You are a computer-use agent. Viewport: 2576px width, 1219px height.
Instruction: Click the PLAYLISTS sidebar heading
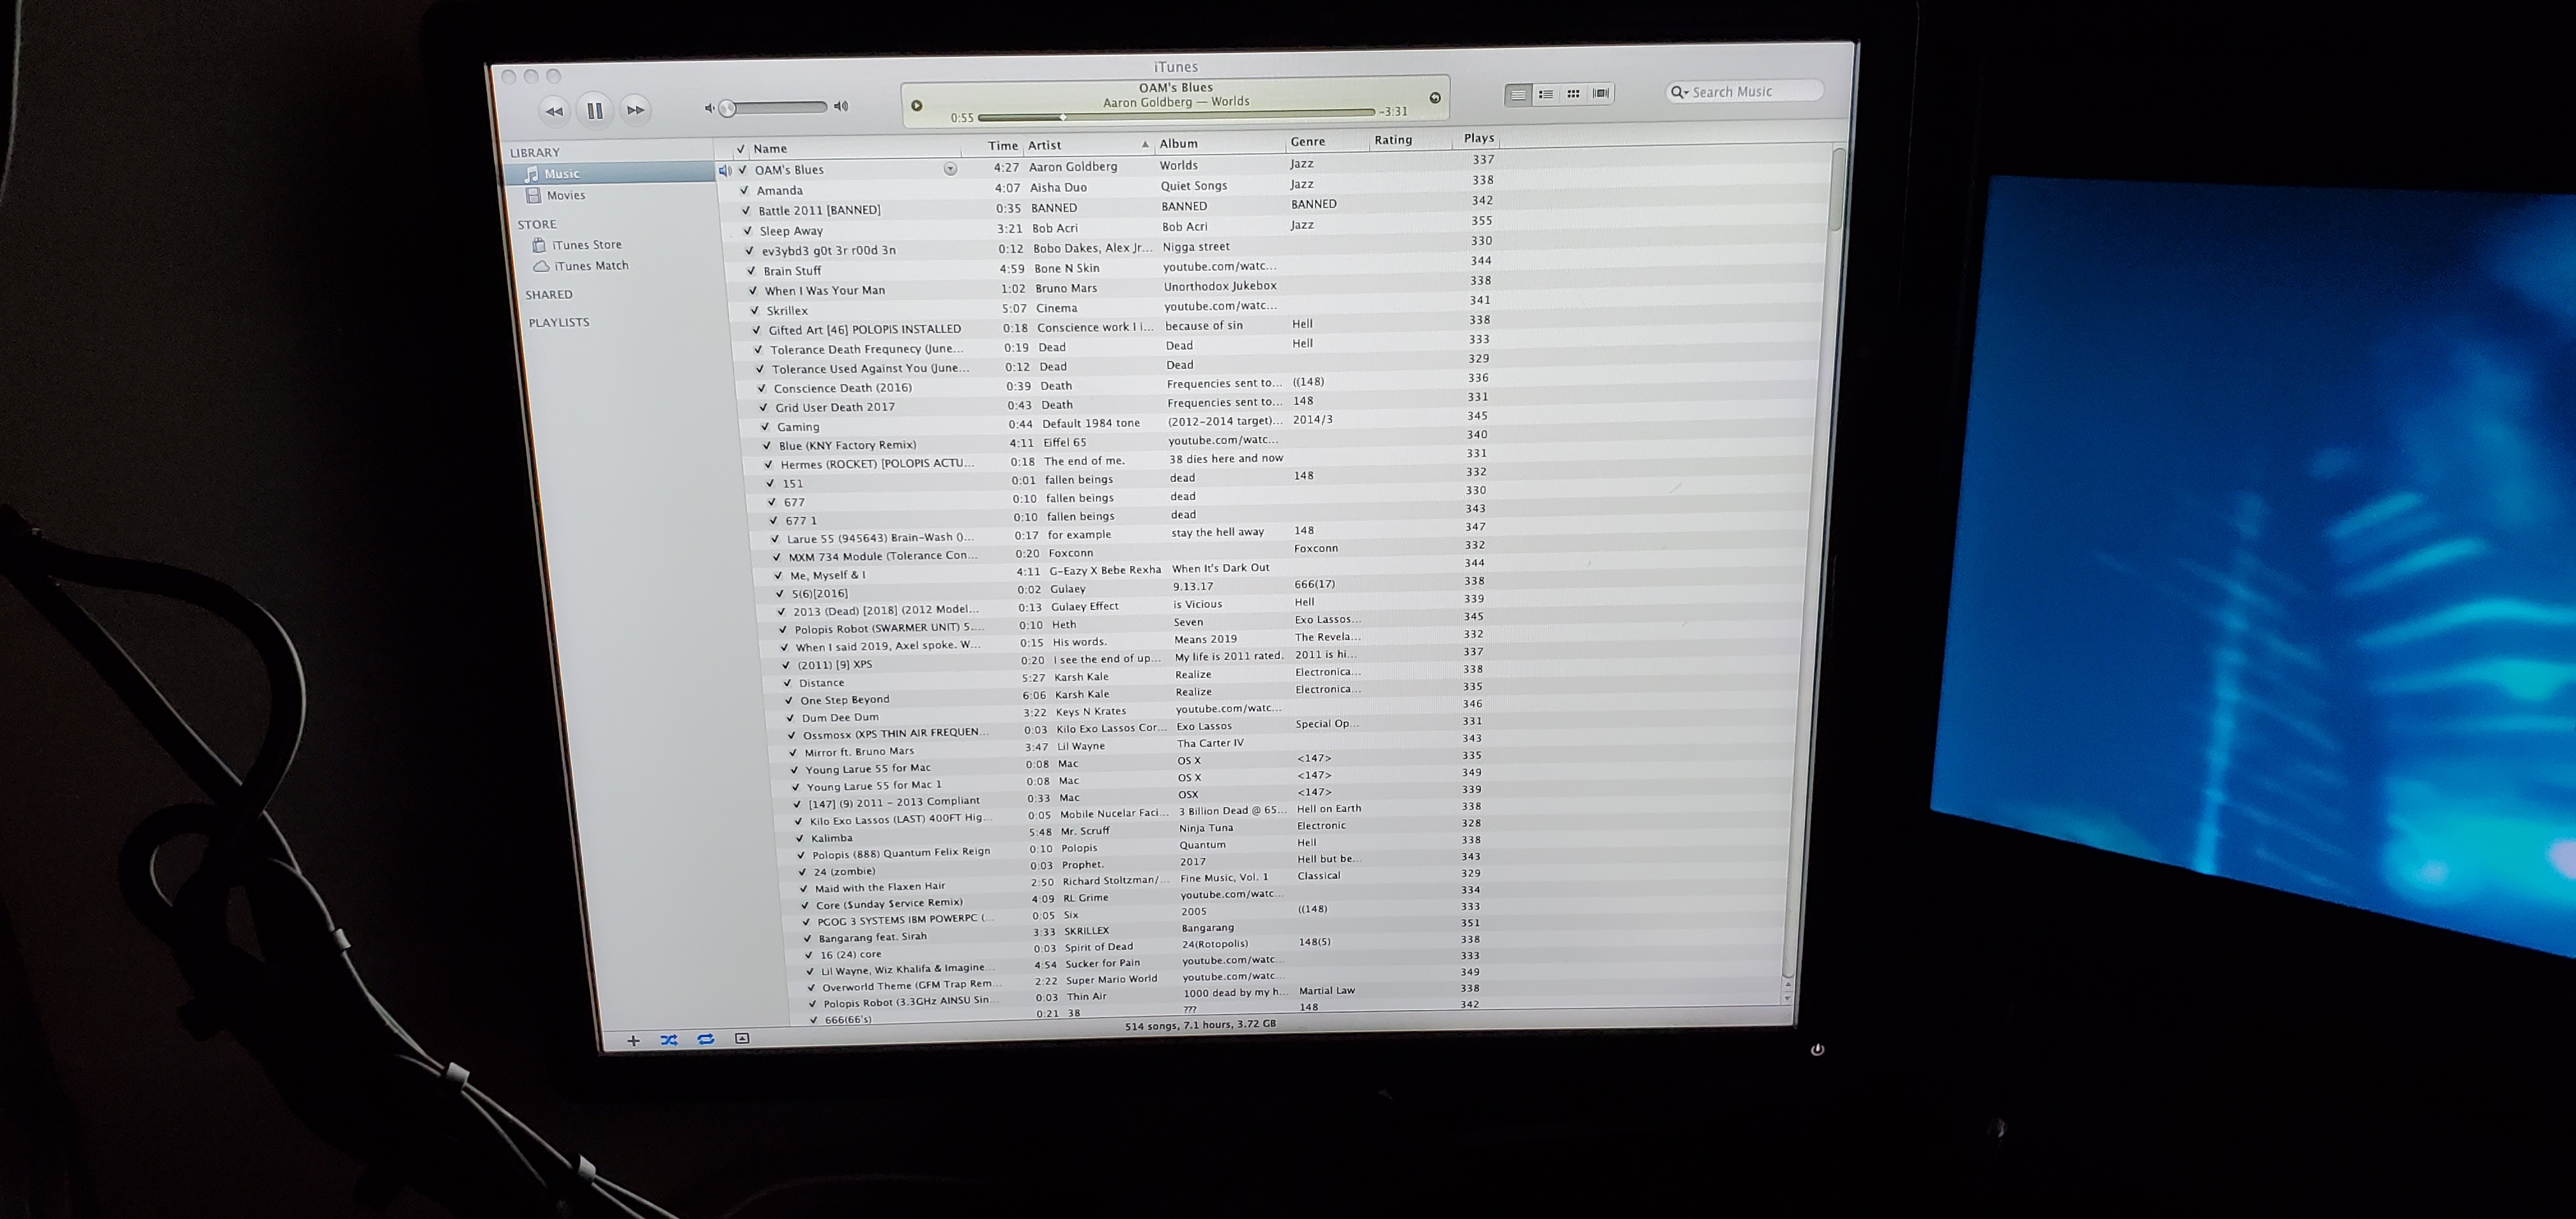[x=559, y=322]
